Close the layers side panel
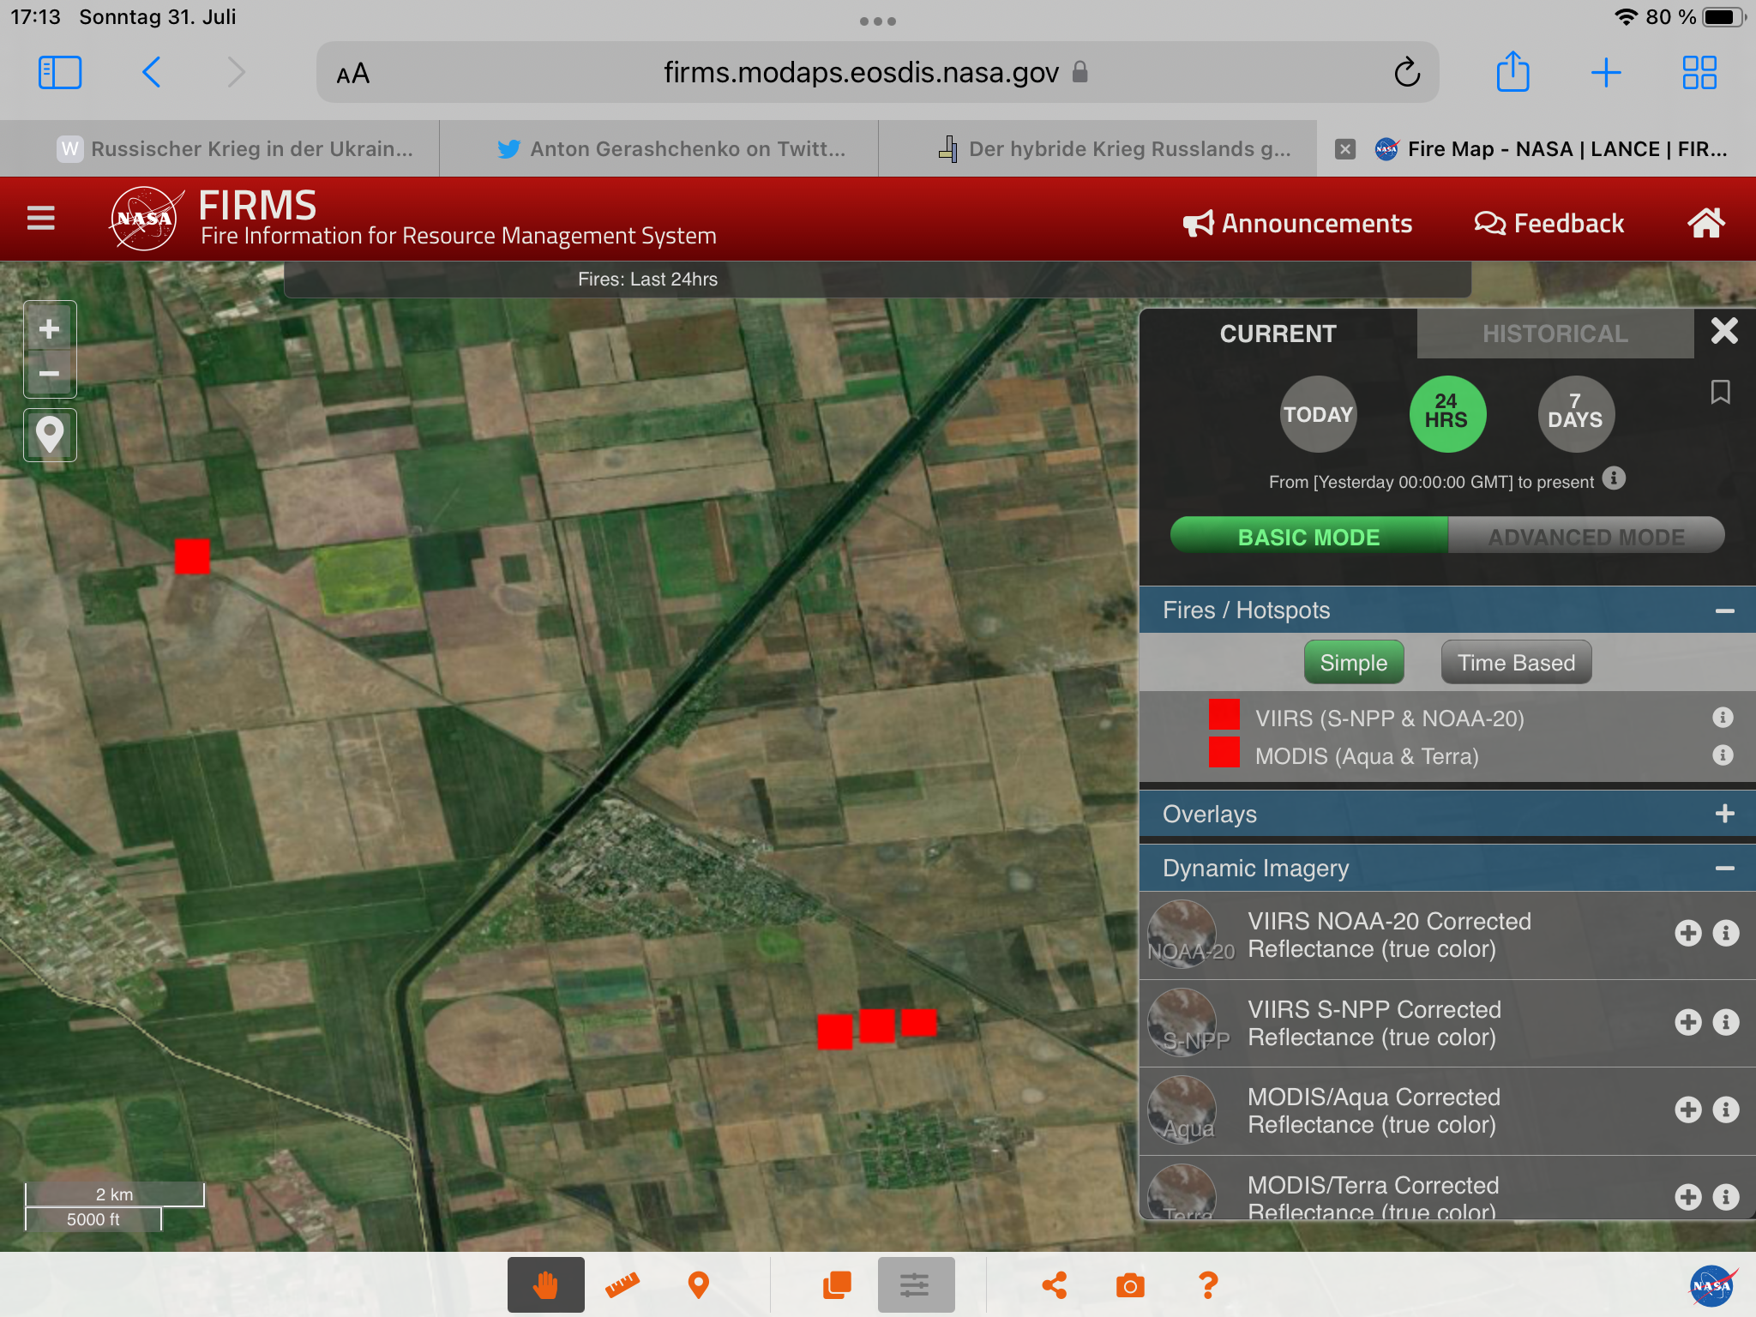 click(1724, 331)
